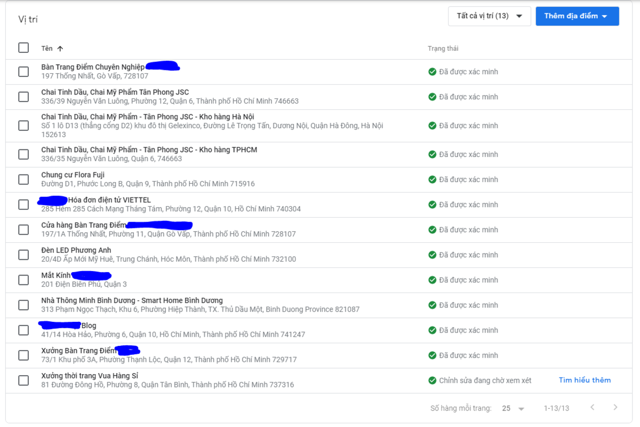This screenshot has width=640, height=427.
Task: Open the Tất cả vị trí (13) dropdown
Action: (490, 16)
